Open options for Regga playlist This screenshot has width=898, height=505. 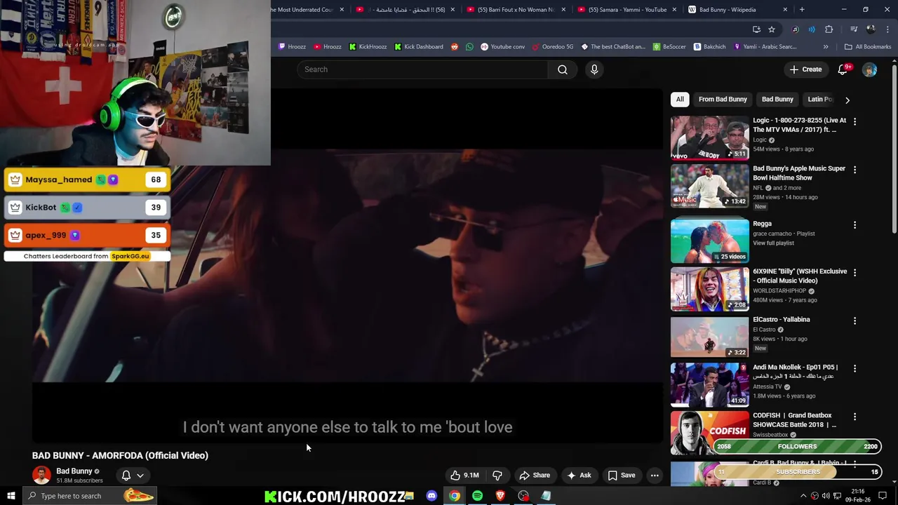tap(855, 225)
